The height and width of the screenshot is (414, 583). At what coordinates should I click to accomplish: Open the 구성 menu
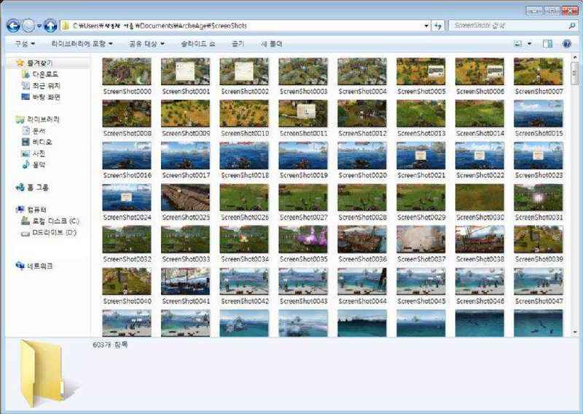(x=25, y=44)
